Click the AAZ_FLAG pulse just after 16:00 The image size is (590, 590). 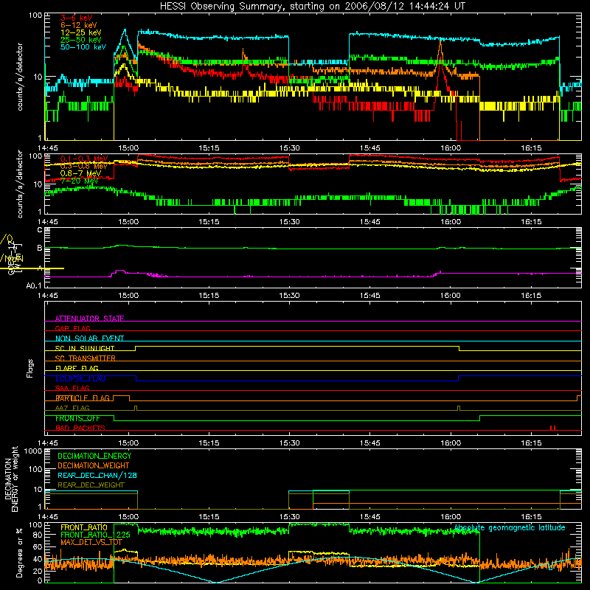(459, 408)
